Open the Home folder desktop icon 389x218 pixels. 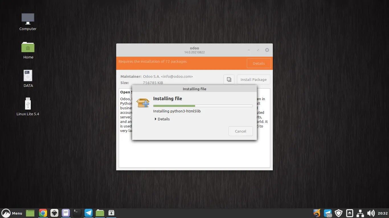[x=28, y=50]
